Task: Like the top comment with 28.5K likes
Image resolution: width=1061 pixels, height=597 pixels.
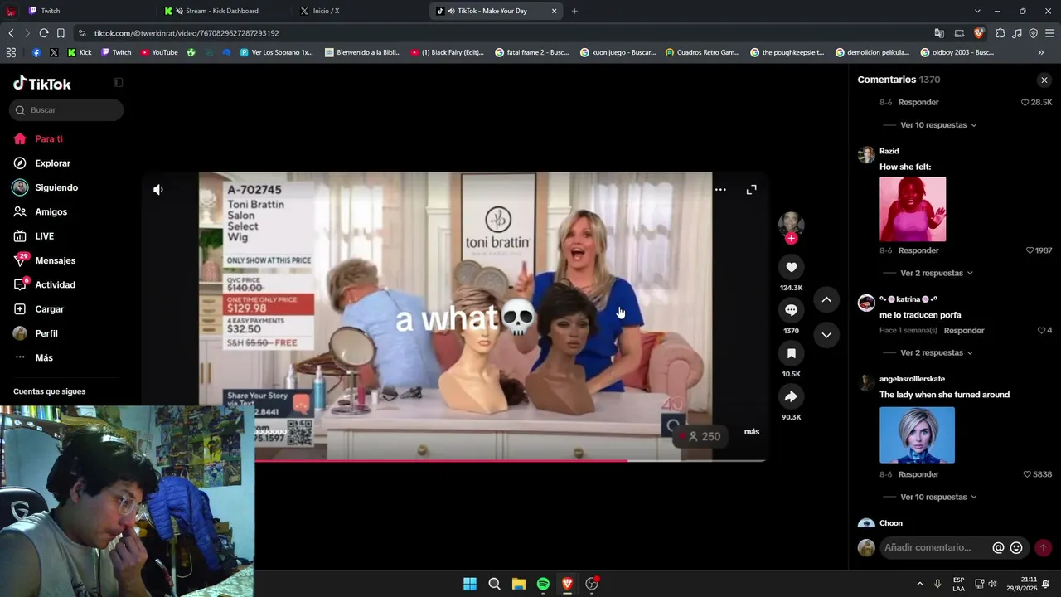Action: pos(1025,103)
